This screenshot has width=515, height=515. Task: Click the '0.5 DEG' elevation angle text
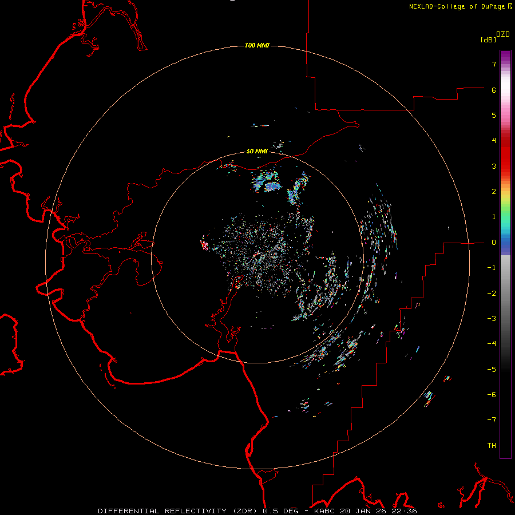point(280,511)
